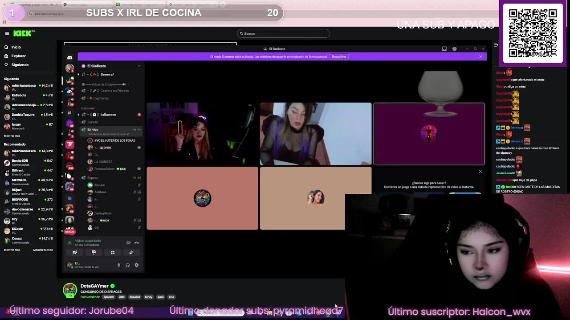Open the halloween text channel
This screenshot has width=570, height=320.
coord(111,115)
